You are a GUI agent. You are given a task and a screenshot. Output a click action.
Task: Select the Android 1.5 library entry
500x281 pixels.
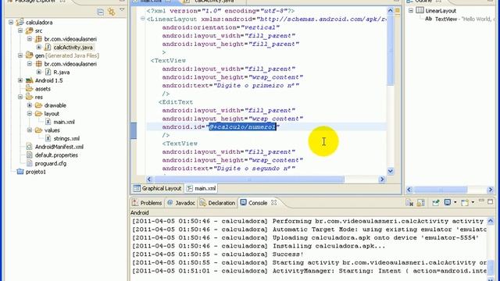click(x=48, y=80)
